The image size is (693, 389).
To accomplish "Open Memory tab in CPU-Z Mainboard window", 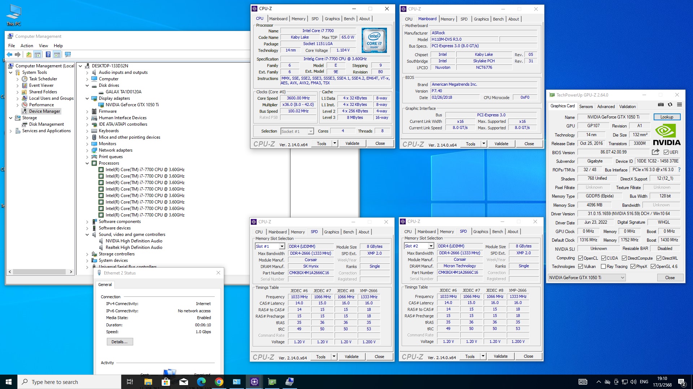I will click(x=448, y=19).
